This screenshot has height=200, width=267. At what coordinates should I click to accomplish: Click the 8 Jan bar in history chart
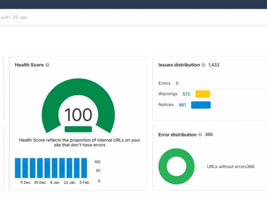point(55,168)
